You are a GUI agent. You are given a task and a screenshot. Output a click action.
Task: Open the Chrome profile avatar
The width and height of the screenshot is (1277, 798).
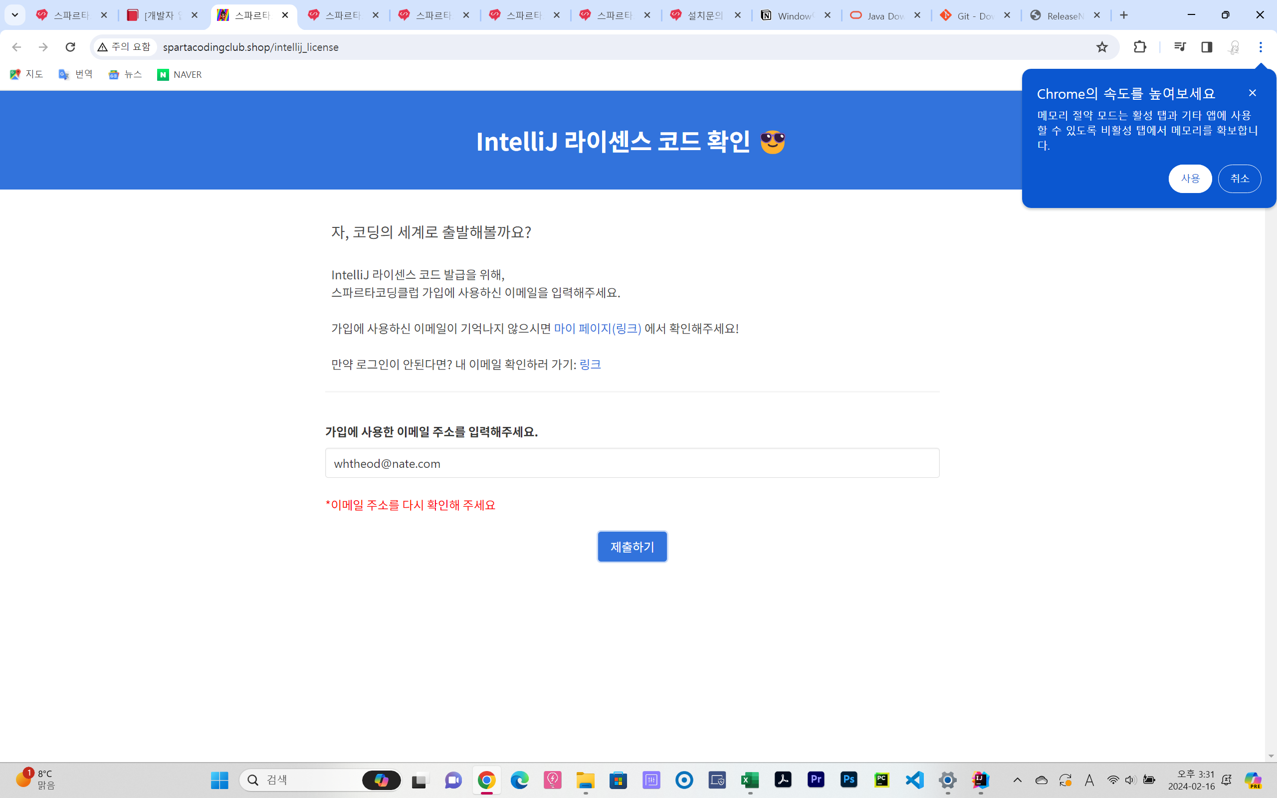point(1234,47)
